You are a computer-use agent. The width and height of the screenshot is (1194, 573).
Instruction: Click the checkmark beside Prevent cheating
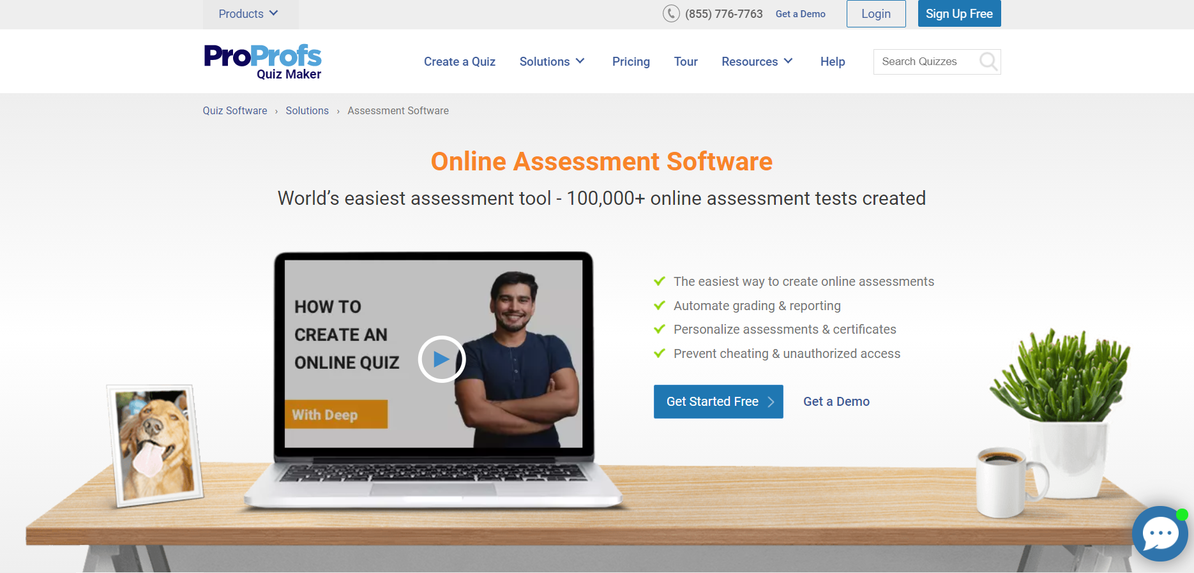click(660, 353)
